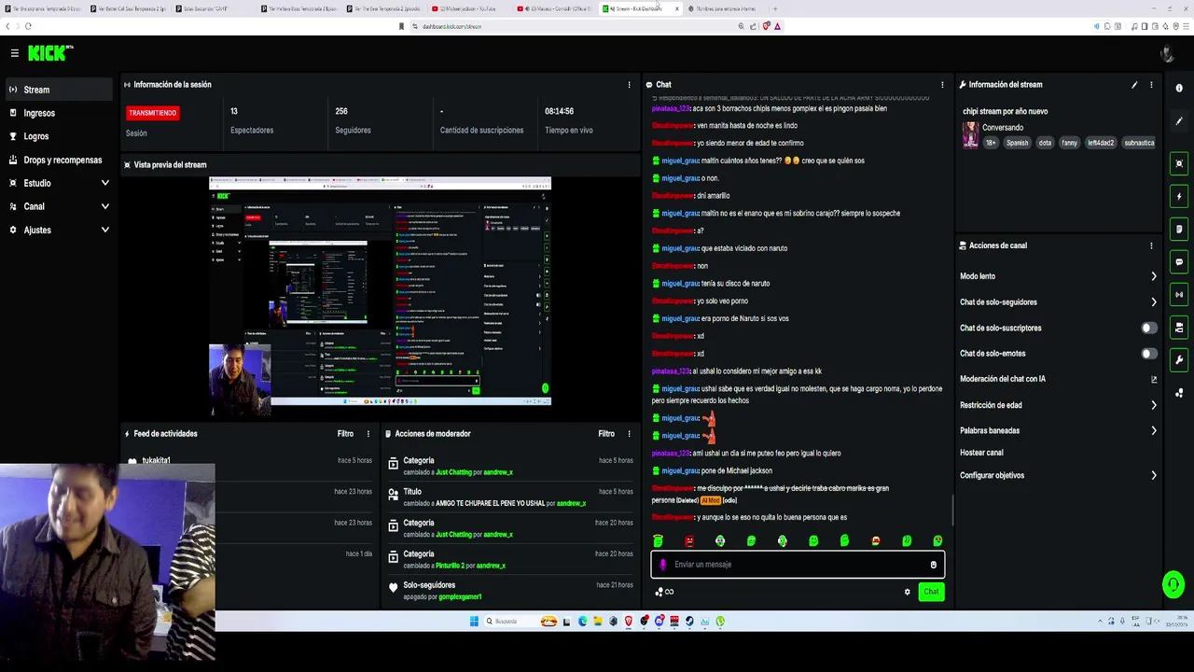This screenshot has height=672, width=1194.
Task: Toggle document widget icon in right bar
Action: tap(1179, 230)
